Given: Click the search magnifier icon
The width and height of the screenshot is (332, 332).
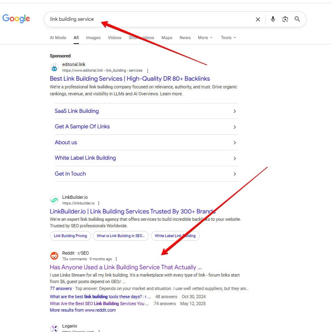Looking at the screenshot, I should (297, 19).
